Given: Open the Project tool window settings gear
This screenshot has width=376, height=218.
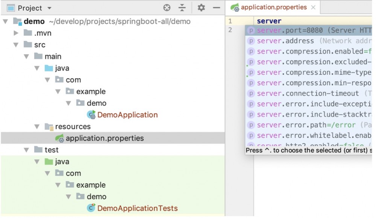Looking at the screenshot, I should click(200, 8).
